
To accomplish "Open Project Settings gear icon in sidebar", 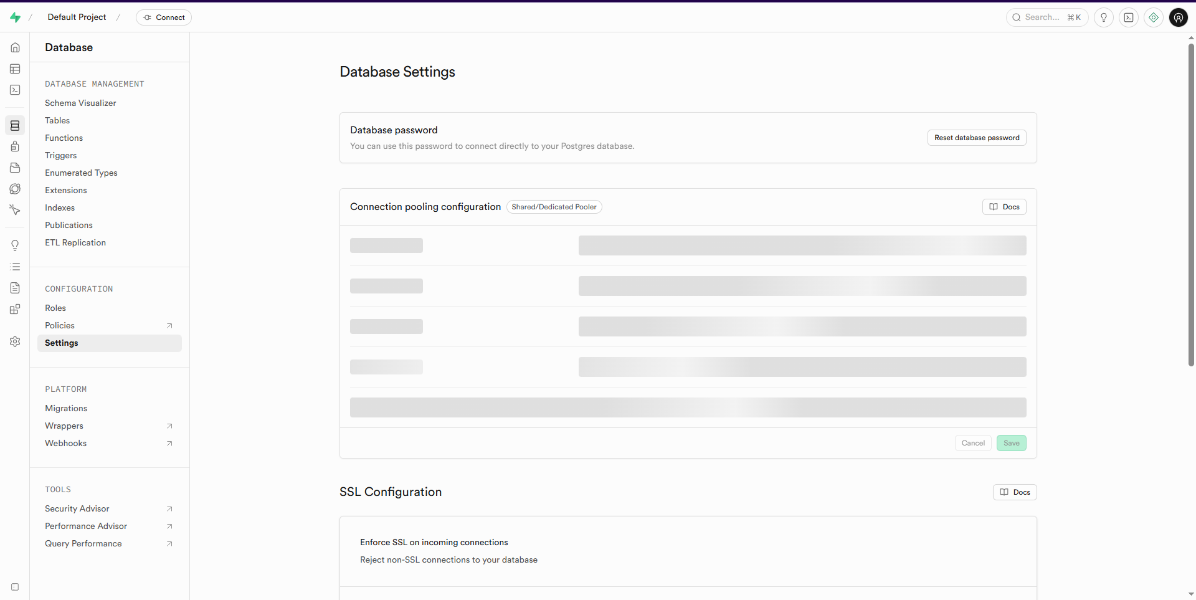I will pyautogui.click(x=15, y=341).
